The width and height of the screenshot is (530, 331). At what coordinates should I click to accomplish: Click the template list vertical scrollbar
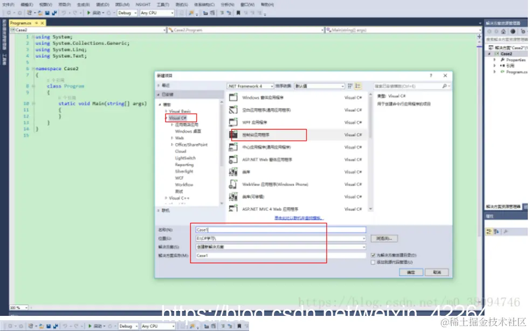click(x=370, y=151)
